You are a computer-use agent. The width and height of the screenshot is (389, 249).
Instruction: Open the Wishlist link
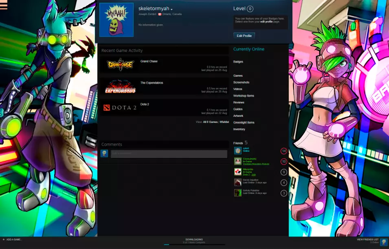pos(224,122)
